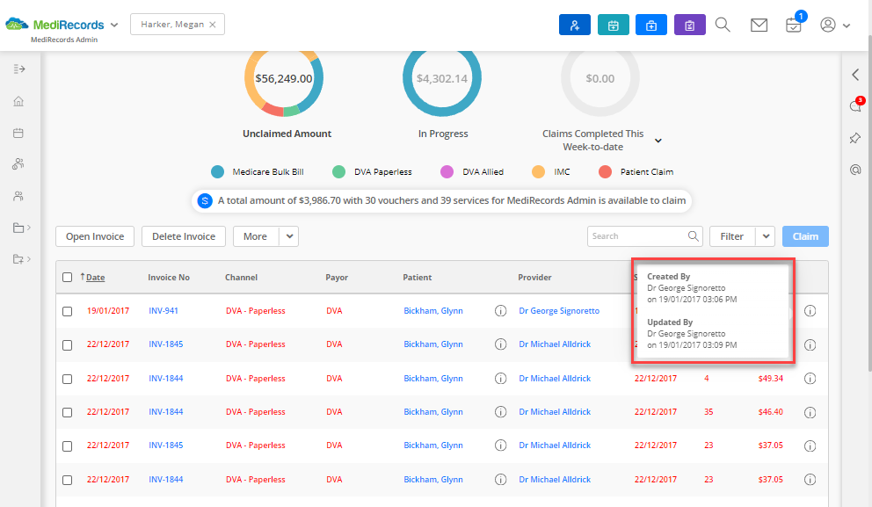Tick checkbox for second INV-1845 row
The image size is (872, 507).
68,445
